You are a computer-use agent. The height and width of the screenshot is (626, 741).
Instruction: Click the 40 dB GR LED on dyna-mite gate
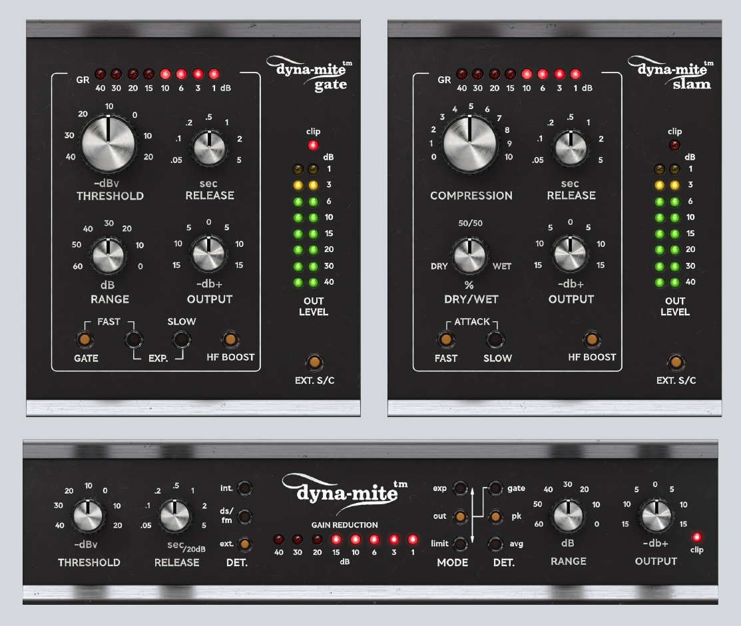[100, 74]
